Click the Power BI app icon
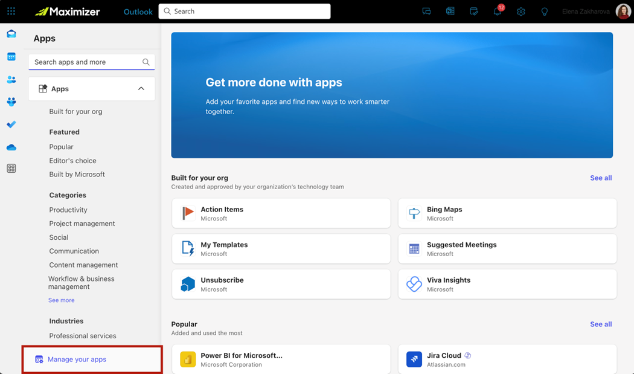Image resolution: width=634 pixels, height=374 pixels. point(188,359)
